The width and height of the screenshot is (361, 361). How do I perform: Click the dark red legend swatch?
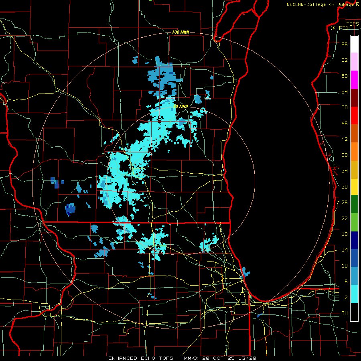point(354,98)
